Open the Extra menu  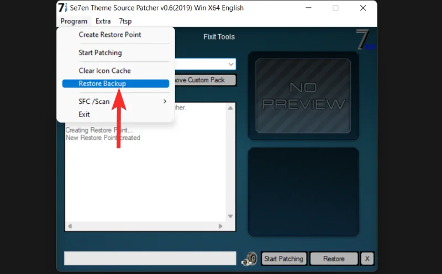pyautogui.click(x=103, y=21)
